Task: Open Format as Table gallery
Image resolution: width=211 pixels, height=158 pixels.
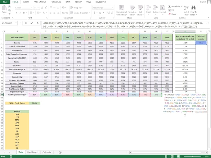Action: coord(132,11)
